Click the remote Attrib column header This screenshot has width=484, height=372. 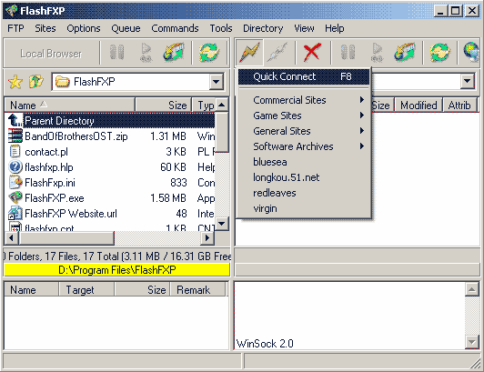[x=459, y=105]
